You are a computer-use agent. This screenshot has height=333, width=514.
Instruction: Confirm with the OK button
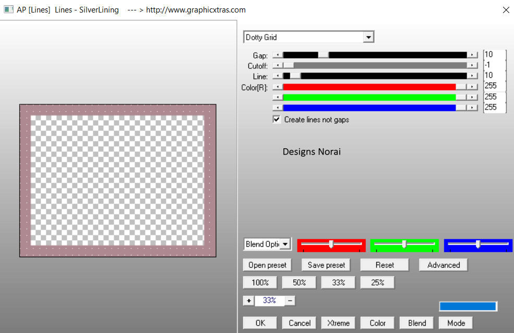tap(260, 323)
